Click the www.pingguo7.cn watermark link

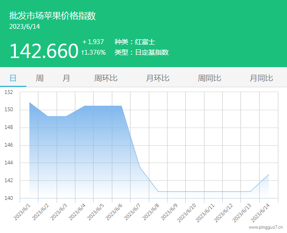[266, 227]
